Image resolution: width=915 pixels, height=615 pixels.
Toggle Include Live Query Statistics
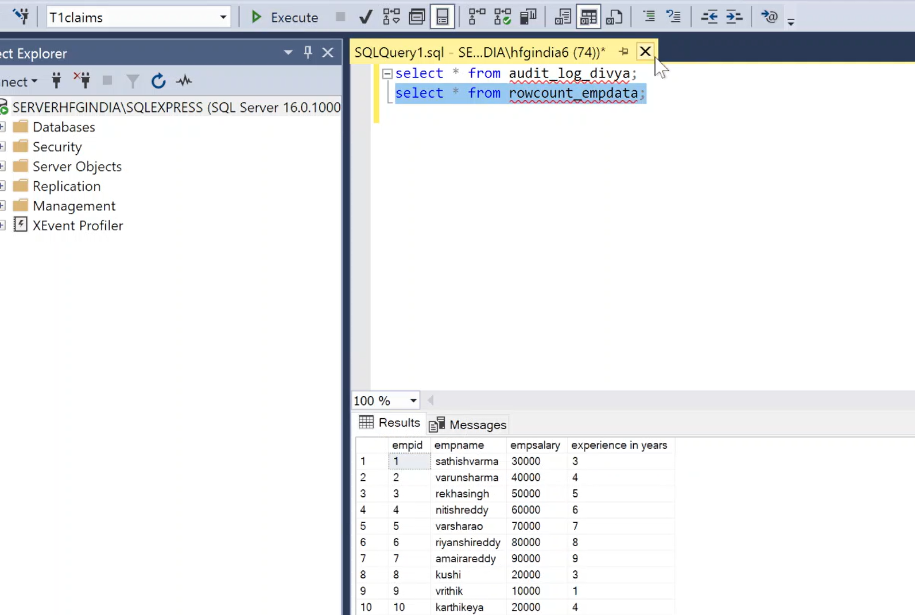coord(502,17)
